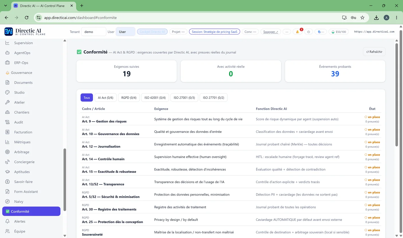
Task: Open Studio palette icon
Action: [x=8, y=93]
